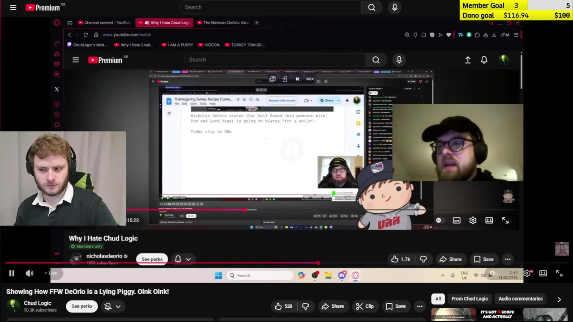Click inner YouTube microphone voice search
573x322 pixels.
point(399,59)
